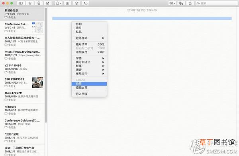The image size is (239, 156).
Task: Choose 导入图像 from context menu
Action: point(89,94)
